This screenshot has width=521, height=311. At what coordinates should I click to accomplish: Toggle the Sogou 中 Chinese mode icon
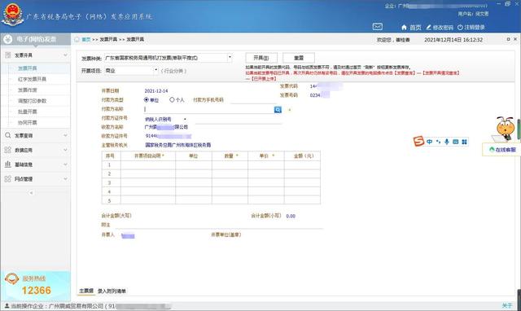(x=430, y=142)
